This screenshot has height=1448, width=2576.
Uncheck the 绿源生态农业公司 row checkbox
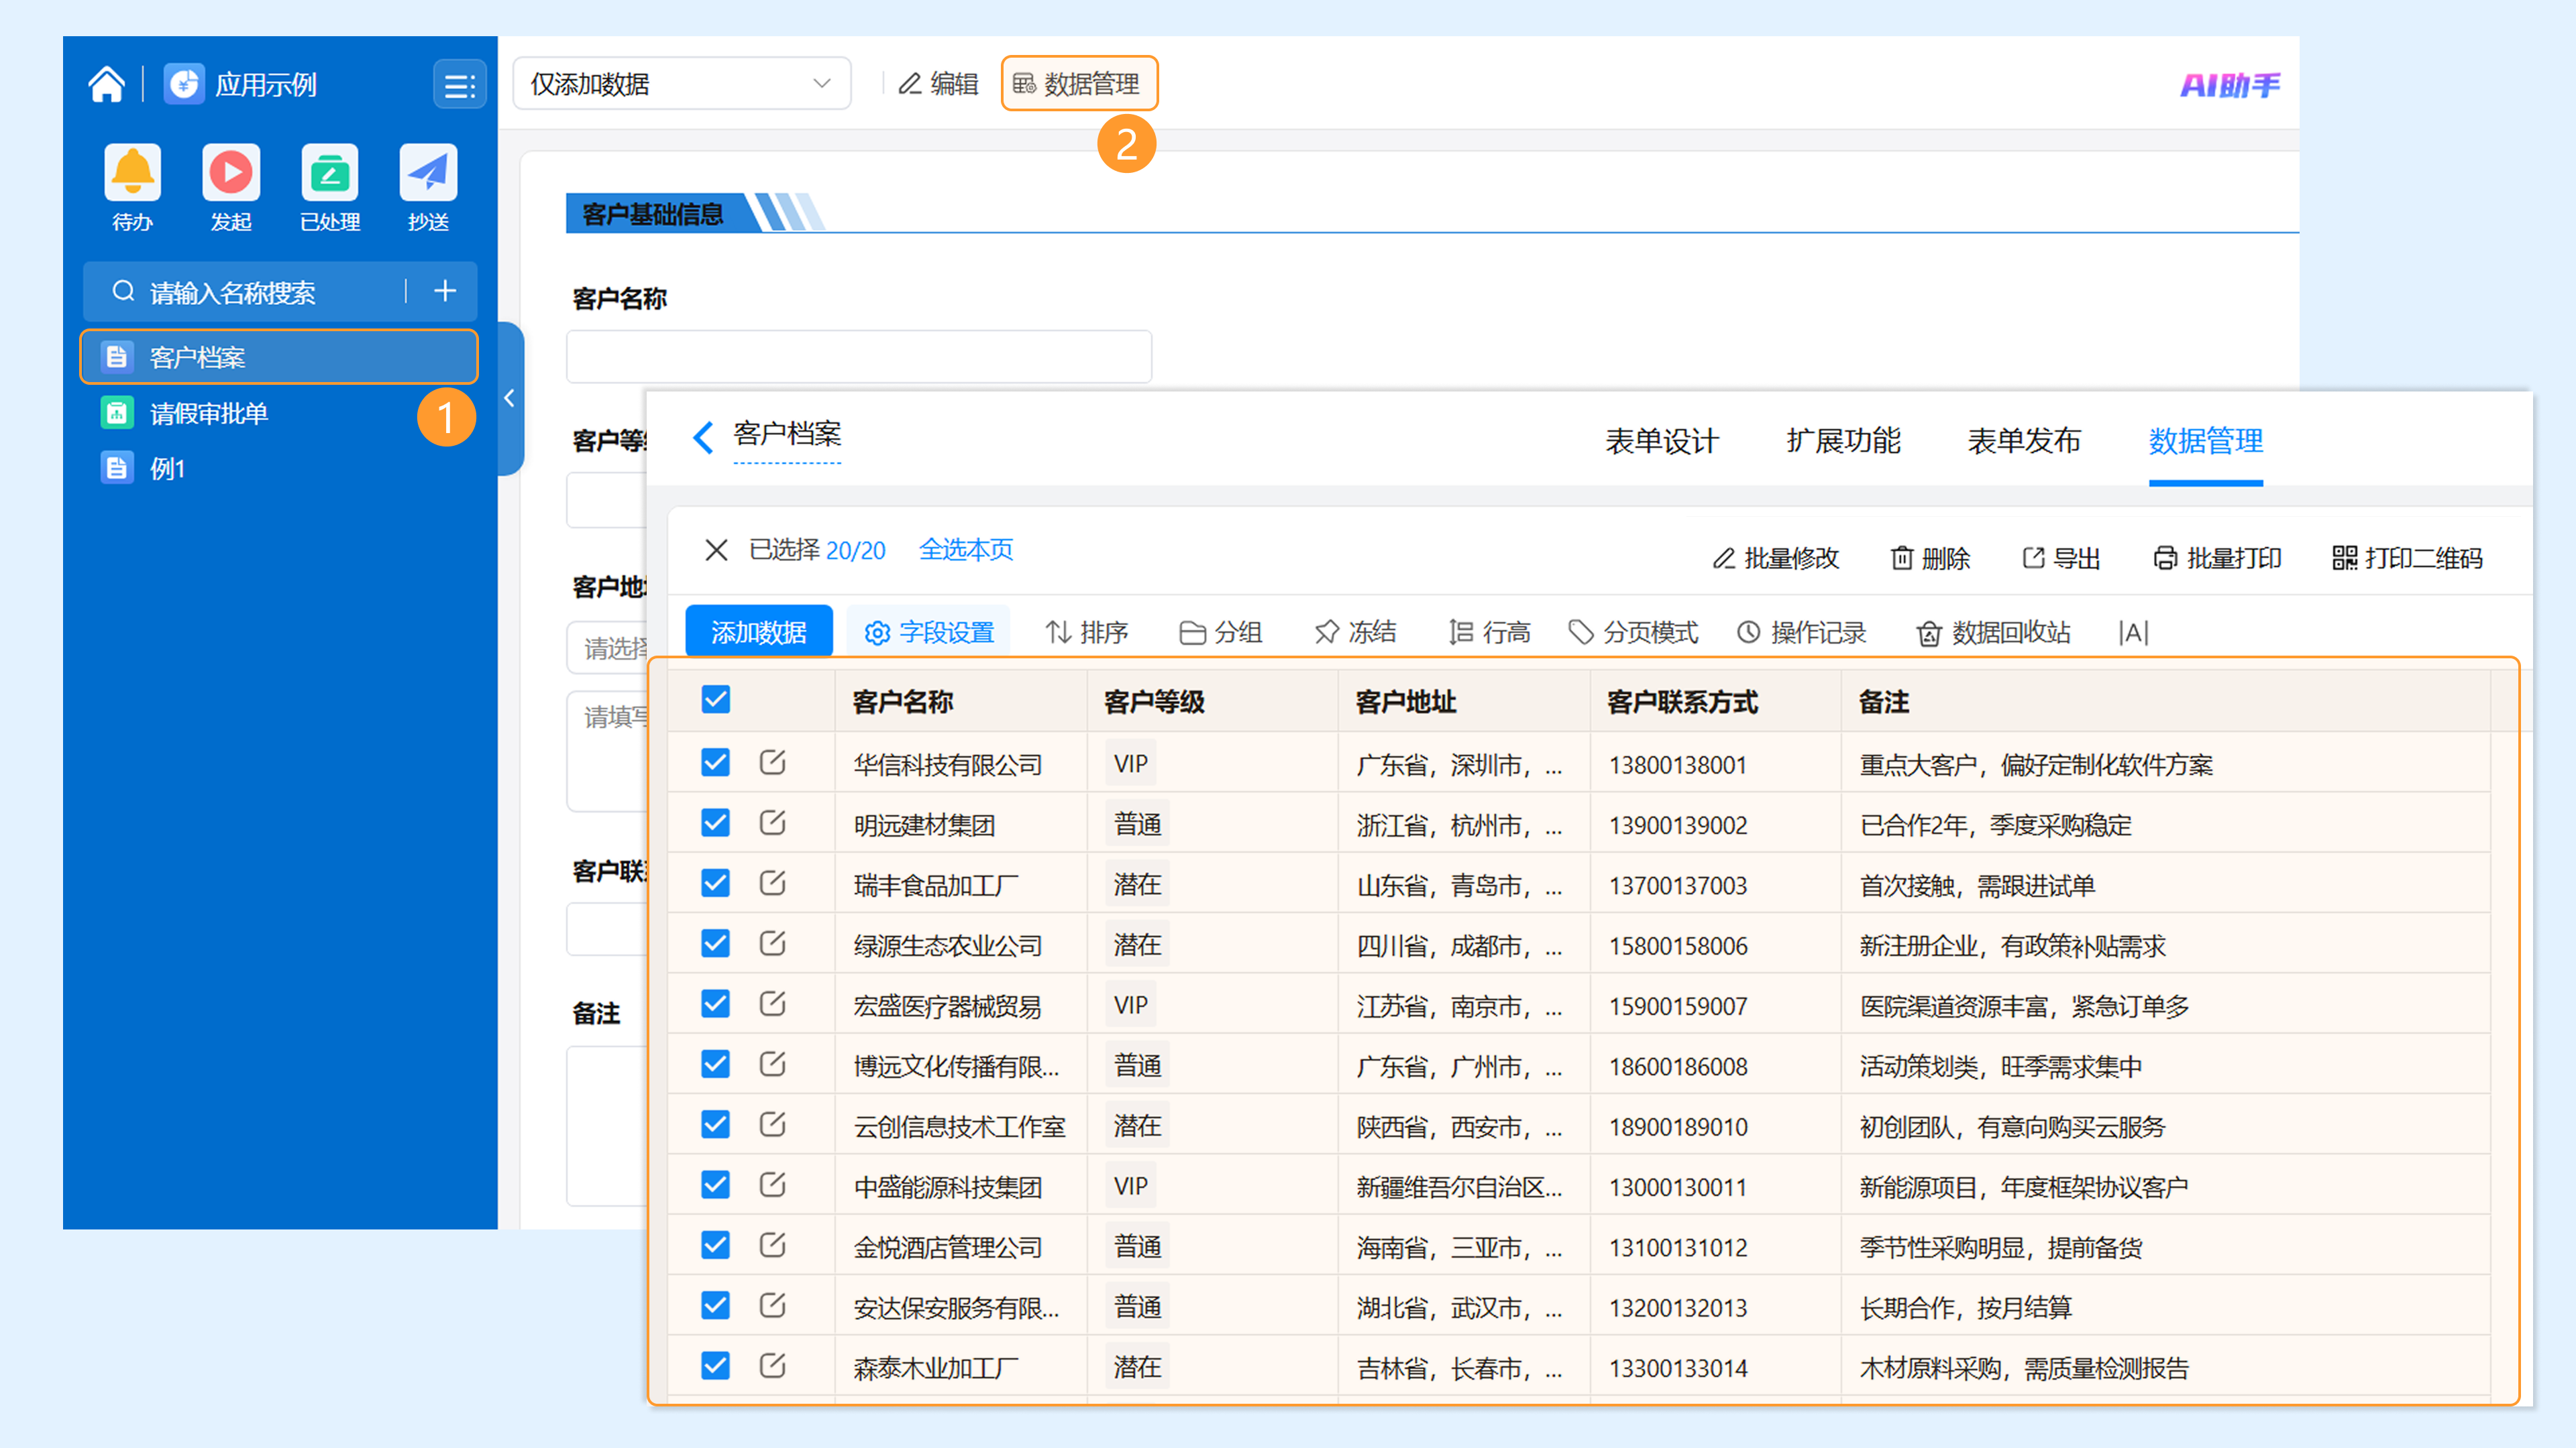(x=716, y=943)
